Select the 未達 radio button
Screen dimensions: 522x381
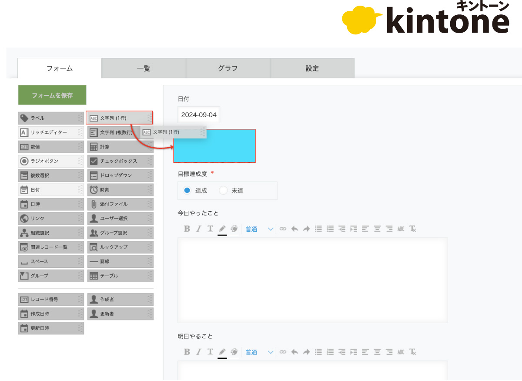[x=223, y=191]
